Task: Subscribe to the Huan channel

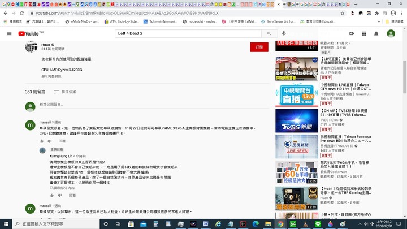Action: tap(259, 47)
